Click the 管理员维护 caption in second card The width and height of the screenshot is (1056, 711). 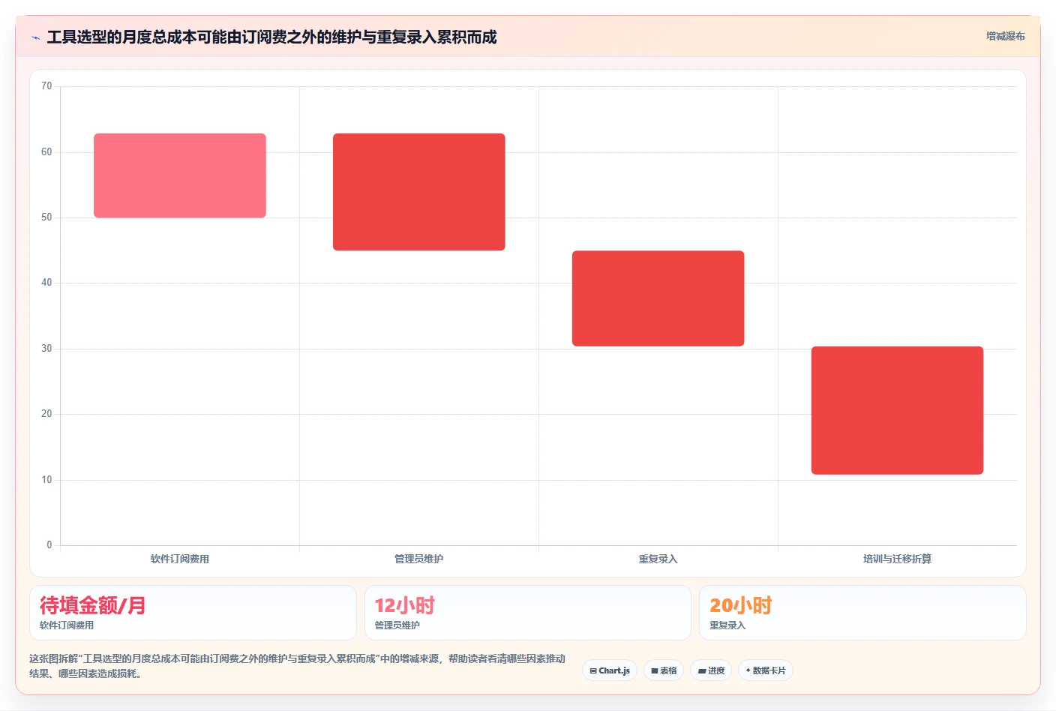(397, 625)
